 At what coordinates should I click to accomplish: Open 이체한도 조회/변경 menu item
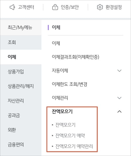(69, 84)
